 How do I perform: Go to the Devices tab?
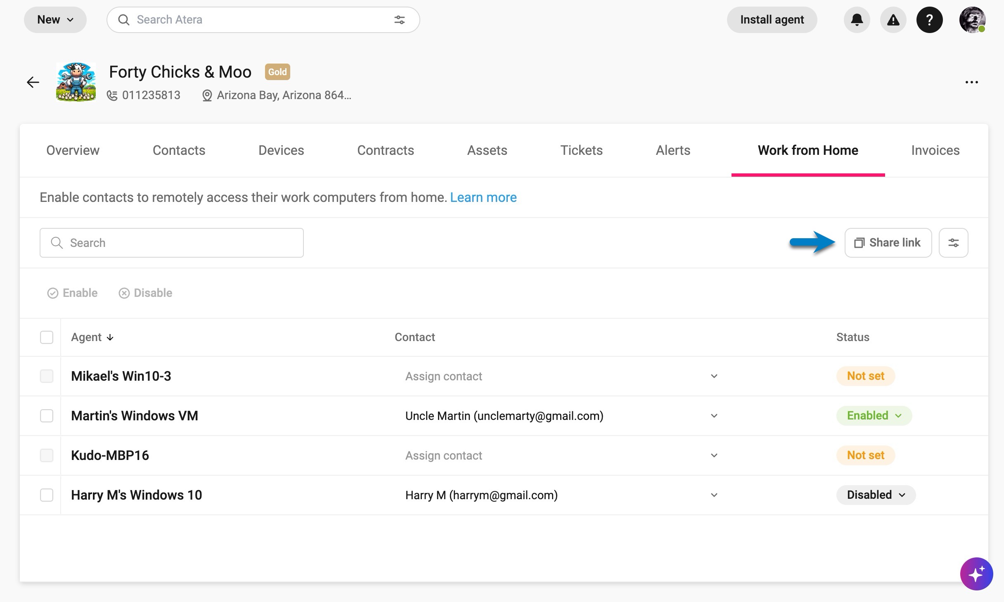281,150
